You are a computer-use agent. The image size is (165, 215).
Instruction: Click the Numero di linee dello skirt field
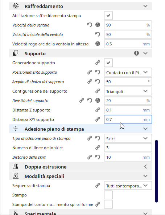[128, 148]
